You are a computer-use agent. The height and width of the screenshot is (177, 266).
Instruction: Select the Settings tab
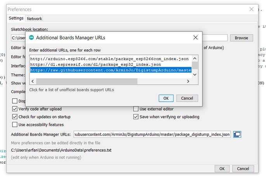click(16, 18)
